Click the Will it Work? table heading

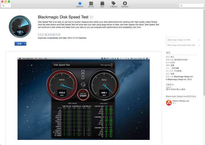[x=72, y=103]
